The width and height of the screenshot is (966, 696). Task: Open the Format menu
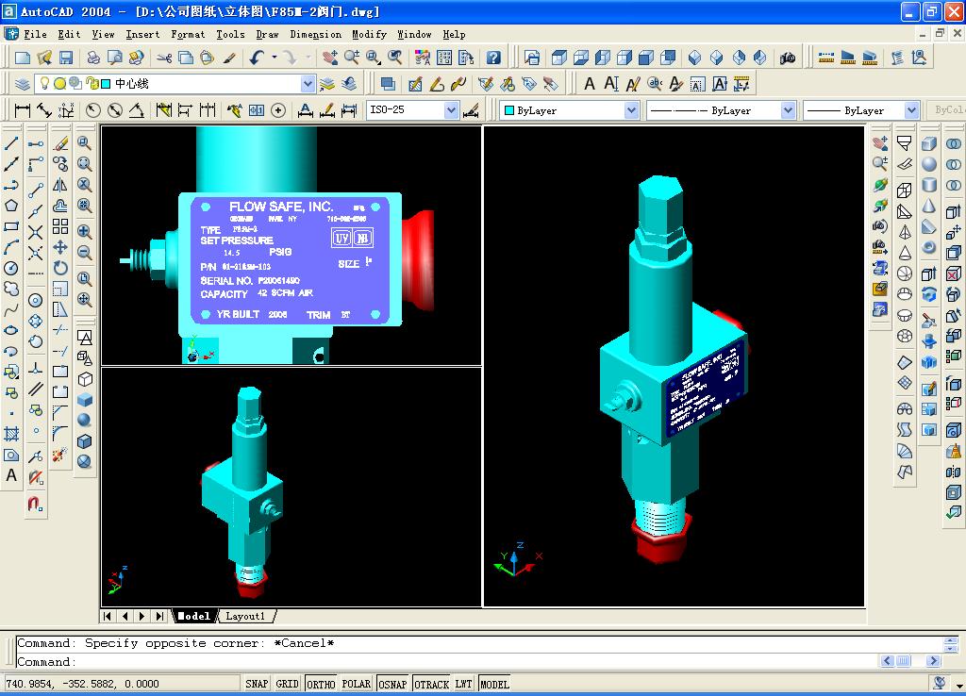(188, 35)
